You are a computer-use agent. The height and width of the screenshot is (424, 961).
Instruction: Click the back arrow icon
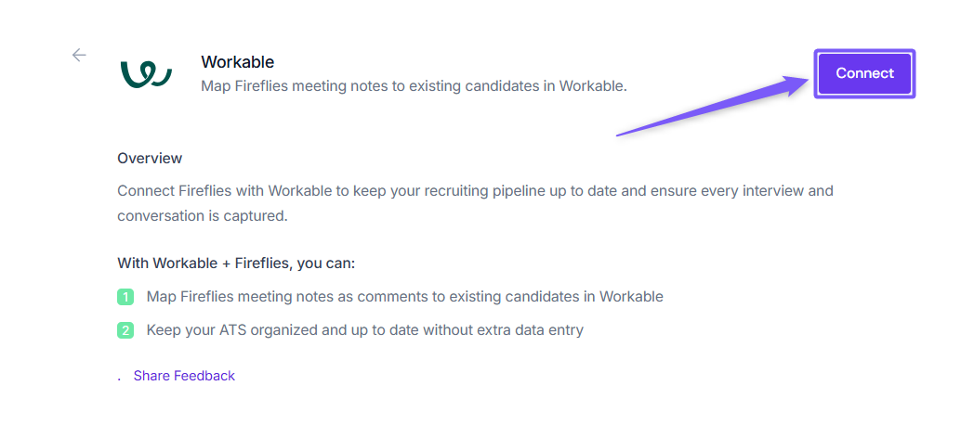[79, 55]
